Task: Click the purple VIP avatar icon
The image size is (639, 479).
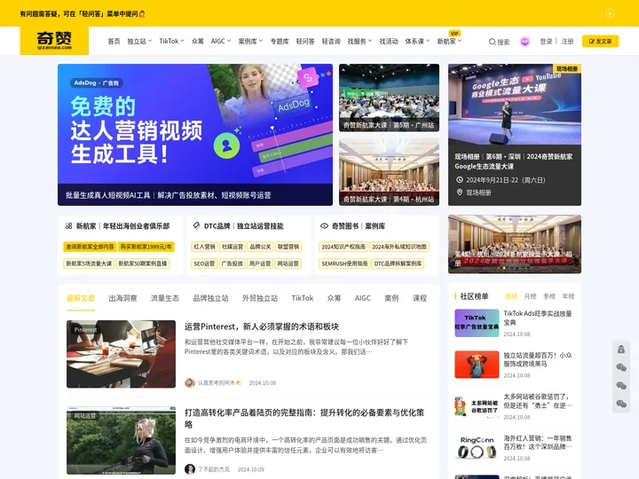Action: [525, 41]
